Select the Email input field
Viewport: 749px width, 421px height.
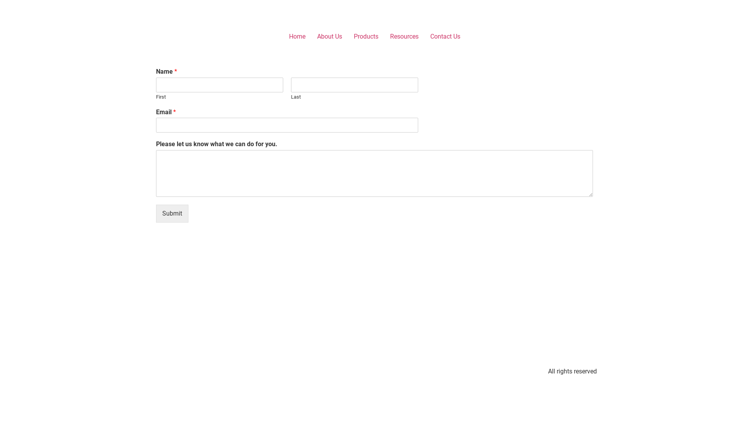[287, 125]
